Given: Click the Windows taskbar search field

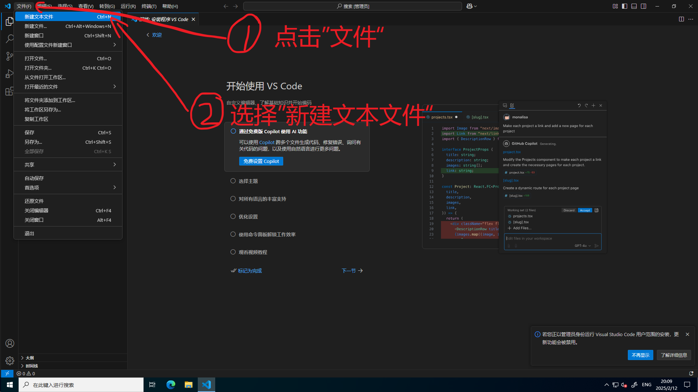Looking at the screenshot, I should pyautogui.click(x=81, y=385).
